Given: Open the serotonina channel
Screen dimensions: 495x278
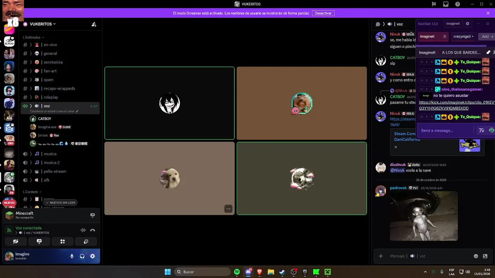Looking at the screenshot, I should tap(60, 62).
